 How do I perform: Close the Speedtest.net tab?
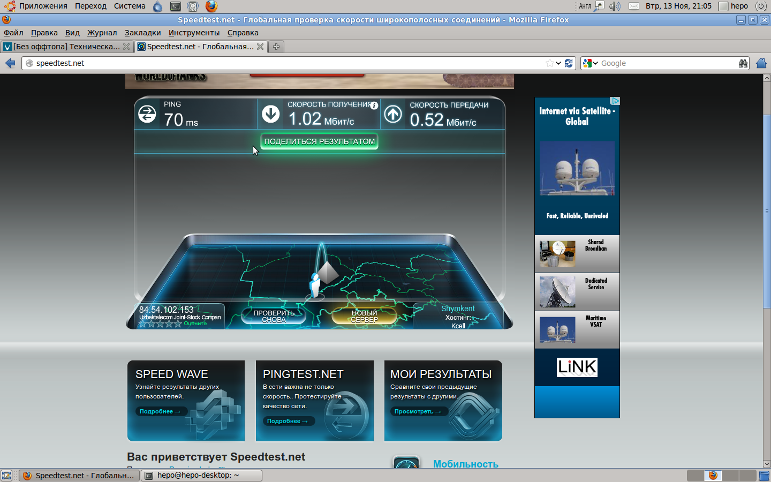click(x=260, y=47)
